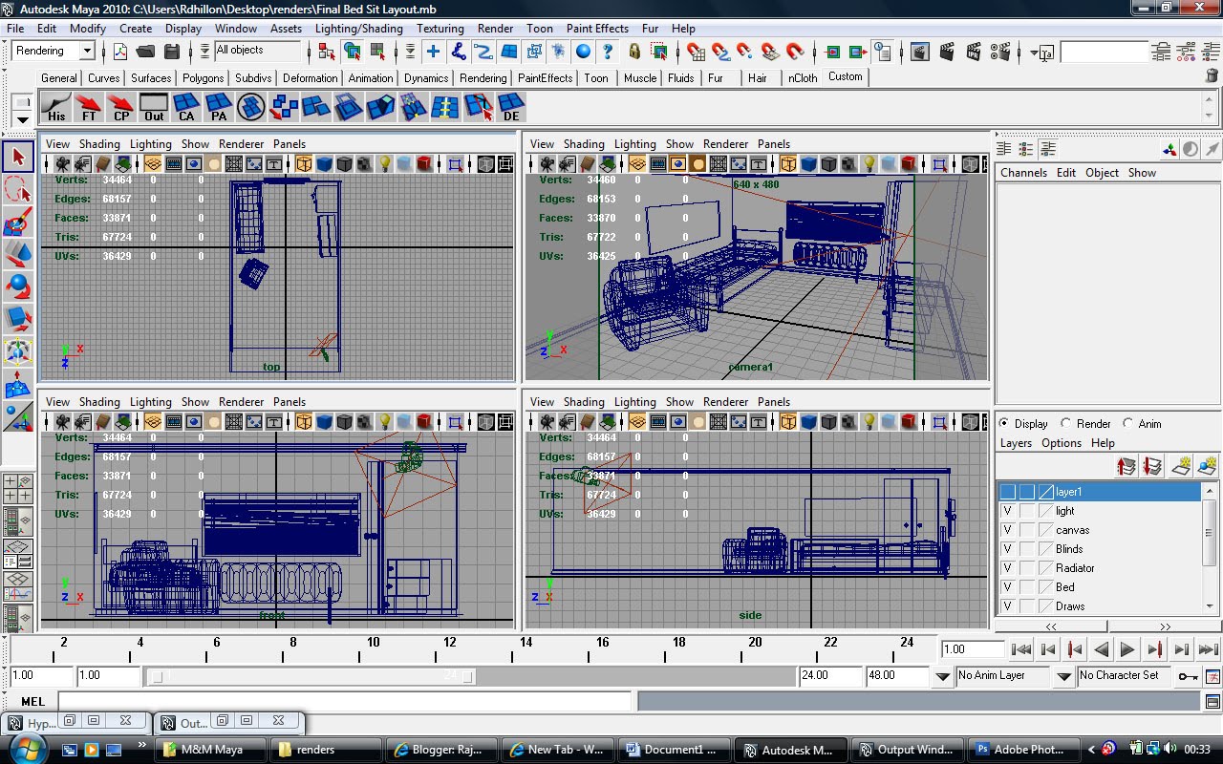Toggle visibility of Bed layer
Viewport: 1223px width, 764px height.
(x=1007, y=587)
